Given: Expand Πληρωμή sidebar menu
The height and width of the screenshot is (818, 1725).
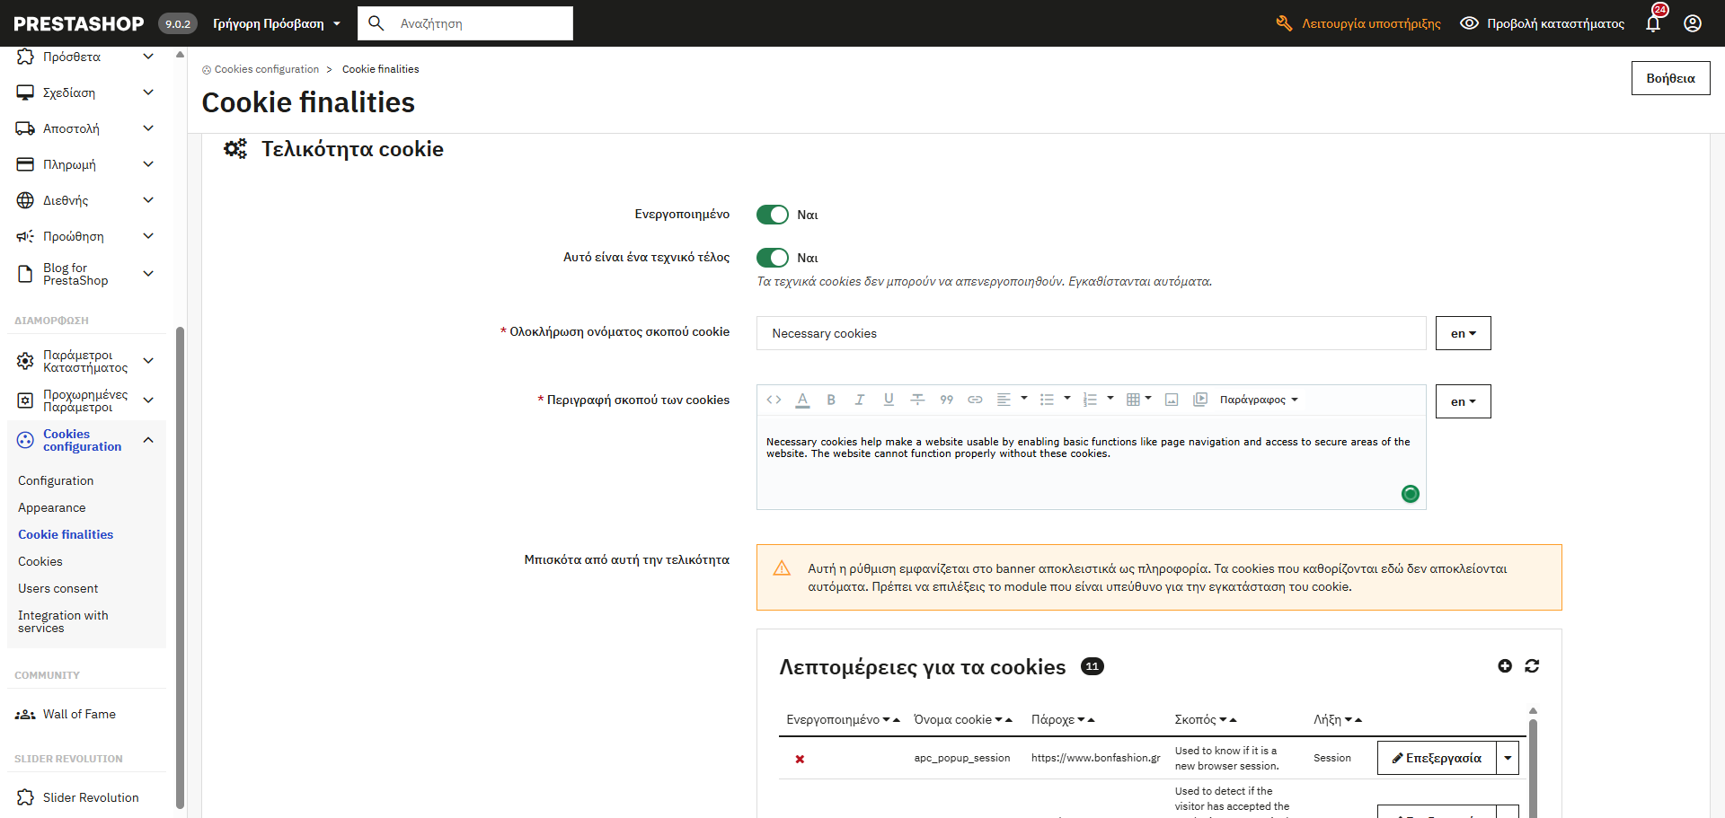Looking at the screenshot, I should pos(148,164).
